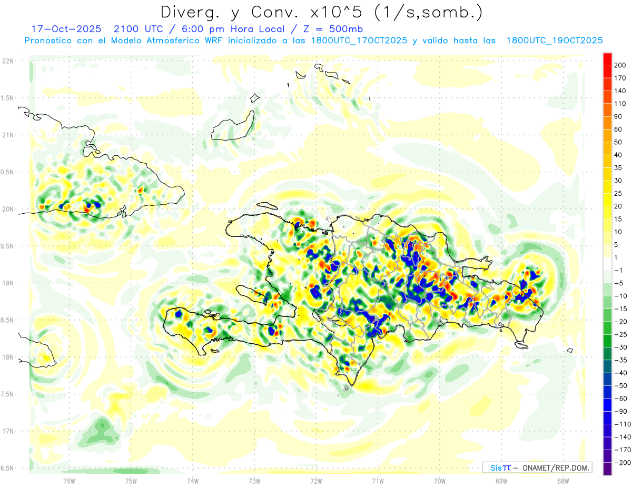The width and height of the screenshot is (632, 488).
Task: Click the negative colorbar value '-30'
Action: point(621,347)
